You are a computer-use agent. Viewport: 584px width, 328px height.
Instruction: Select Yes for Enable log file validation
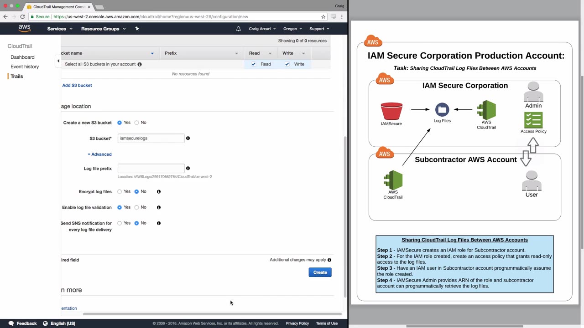pos(120,208)
